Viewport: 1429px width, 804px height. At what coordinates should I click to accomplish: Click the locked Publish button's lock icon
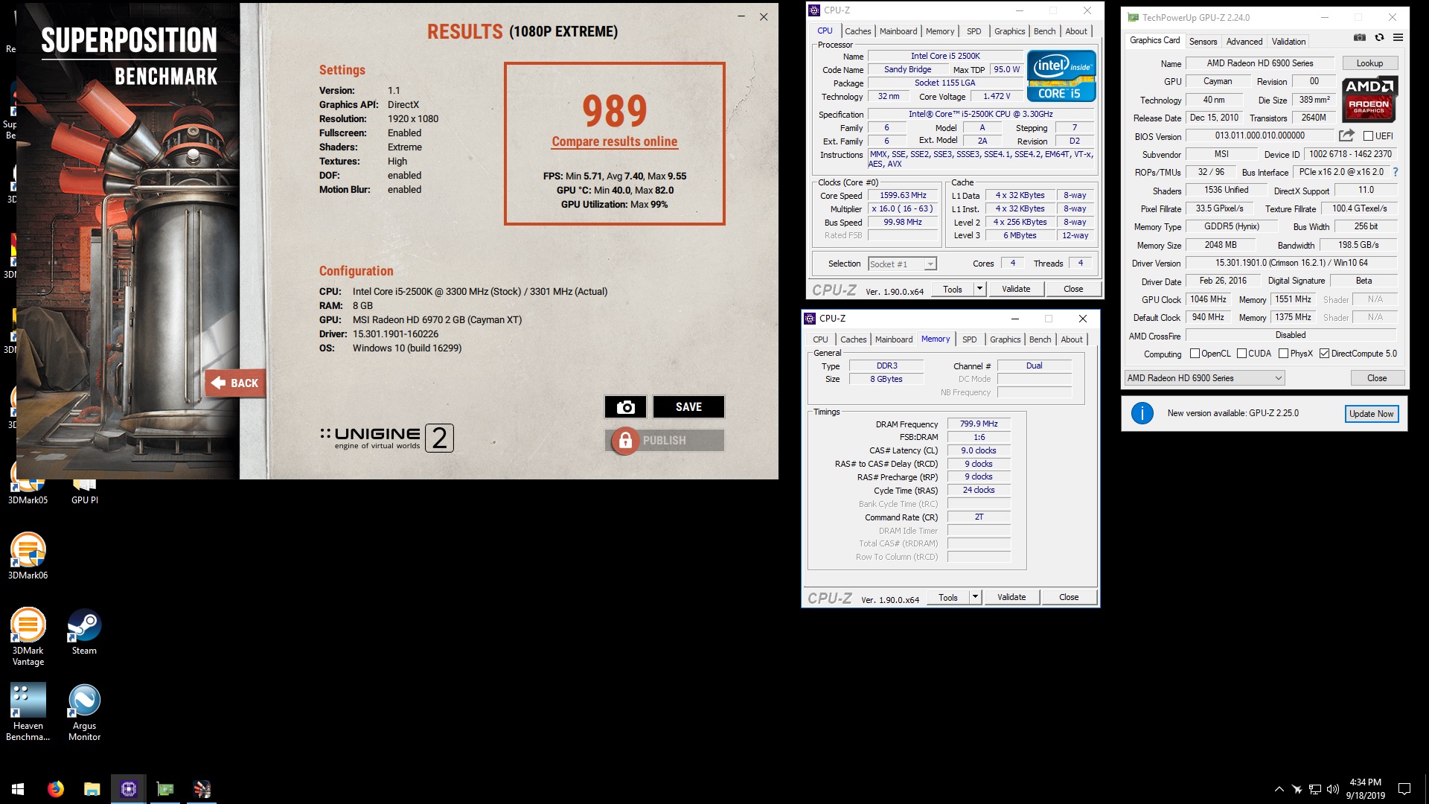click(625, 441)
